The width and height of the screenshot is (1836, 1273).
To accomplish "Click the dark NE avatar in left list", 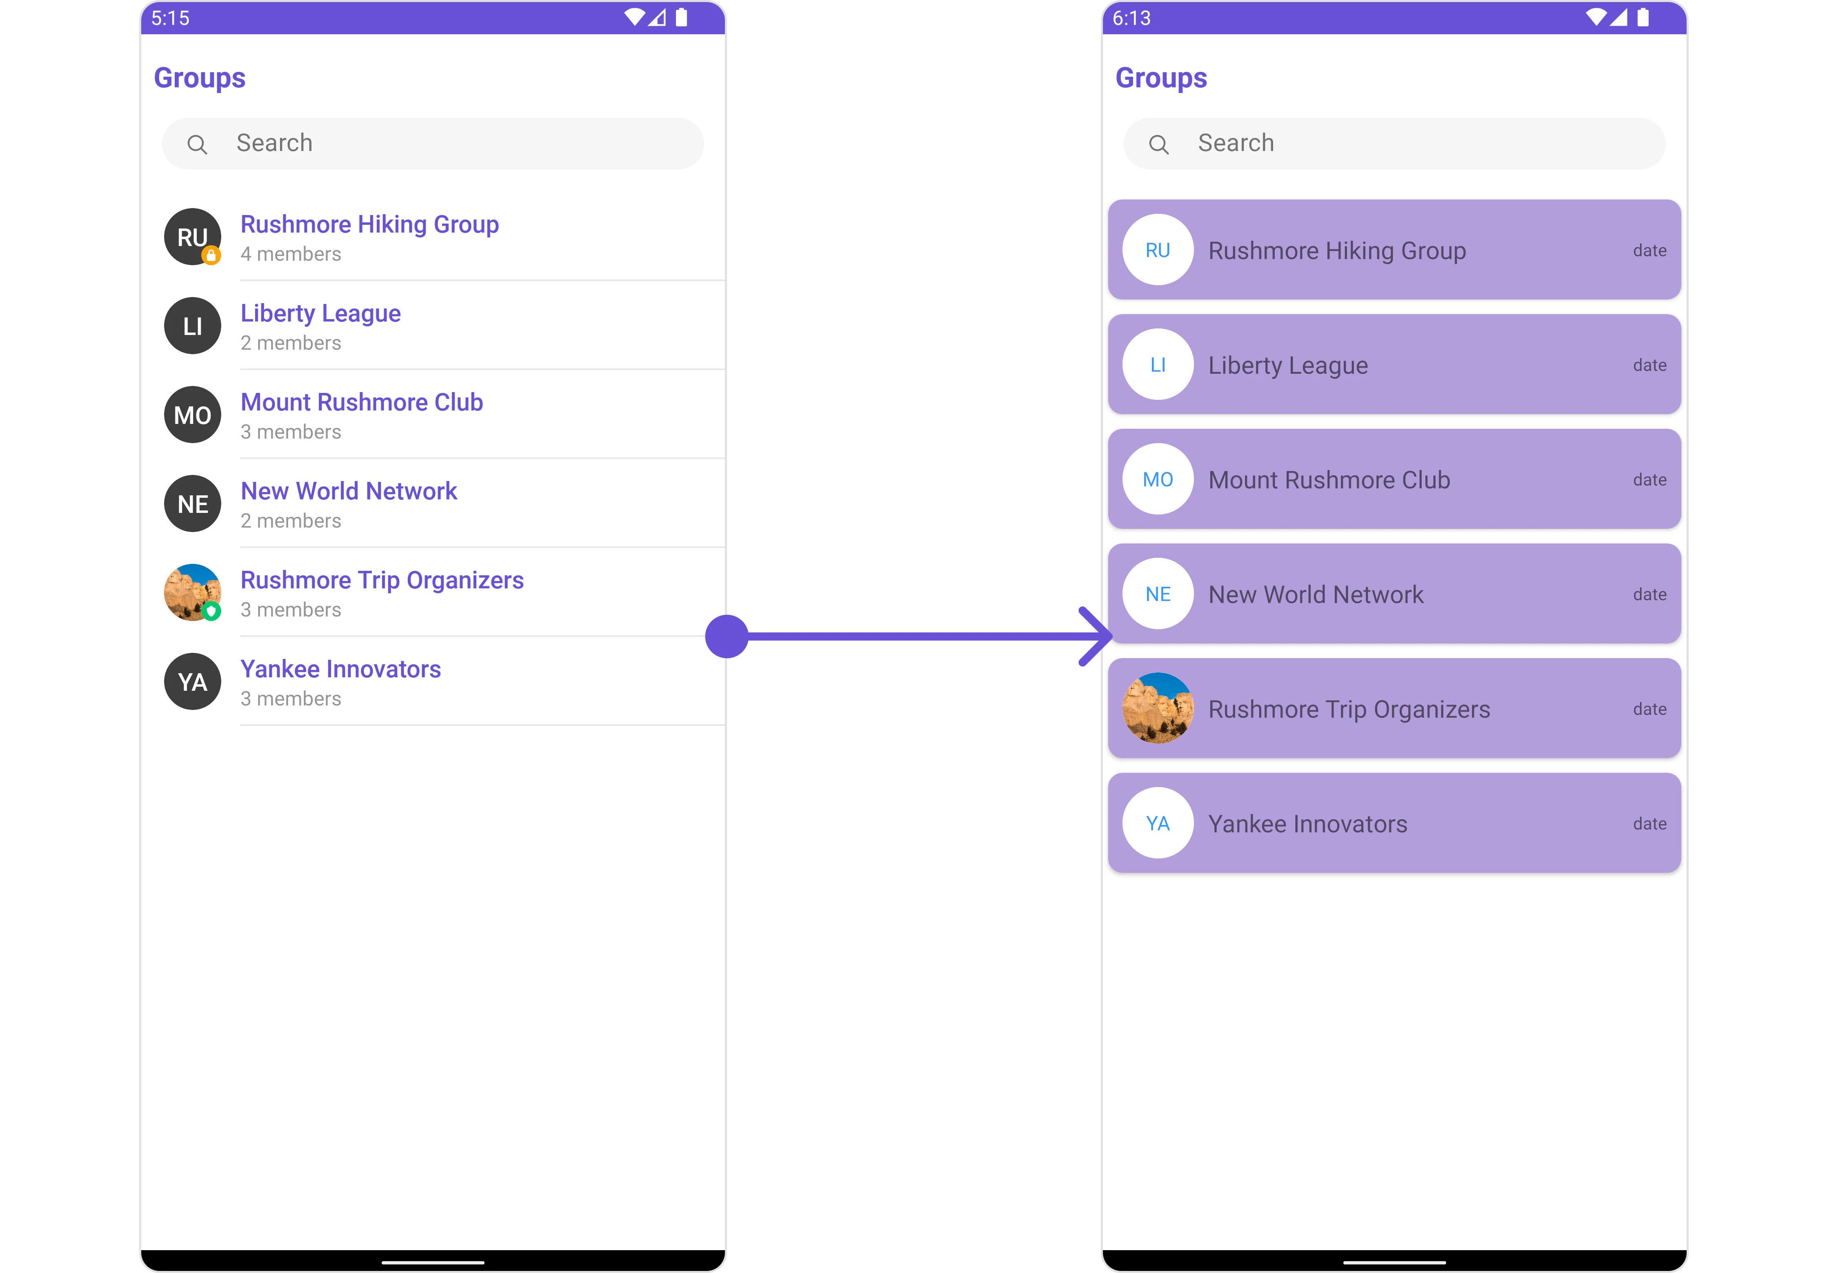I will pos(192,504).
